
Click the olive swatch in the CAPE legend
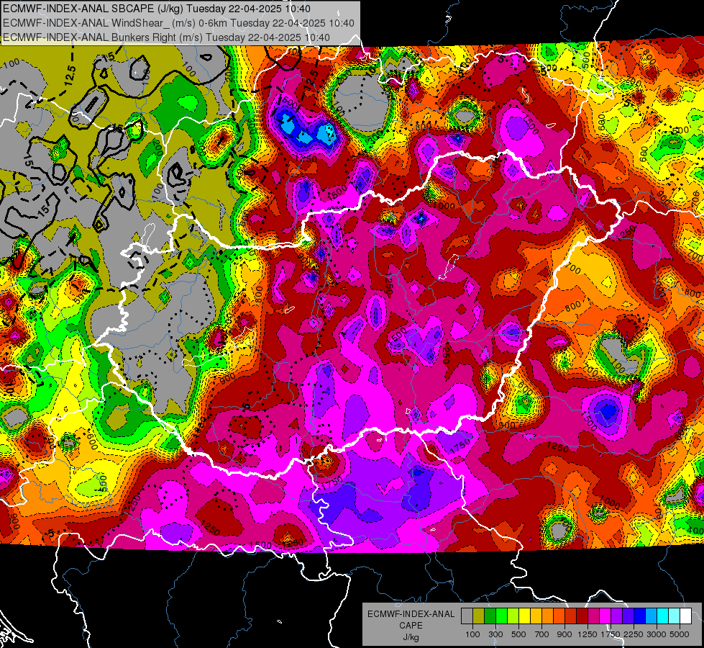point(479,616)
